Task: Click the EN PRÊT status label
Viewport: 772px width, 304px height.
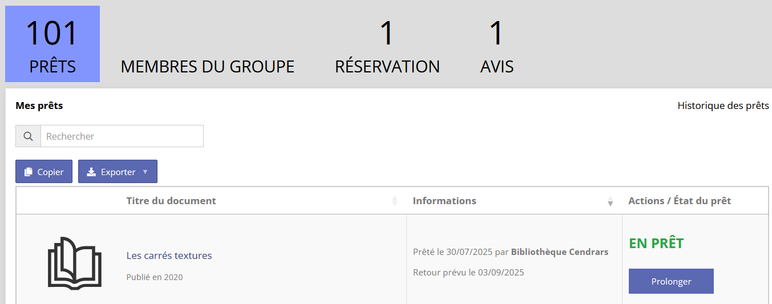Action: coord(656,244)
